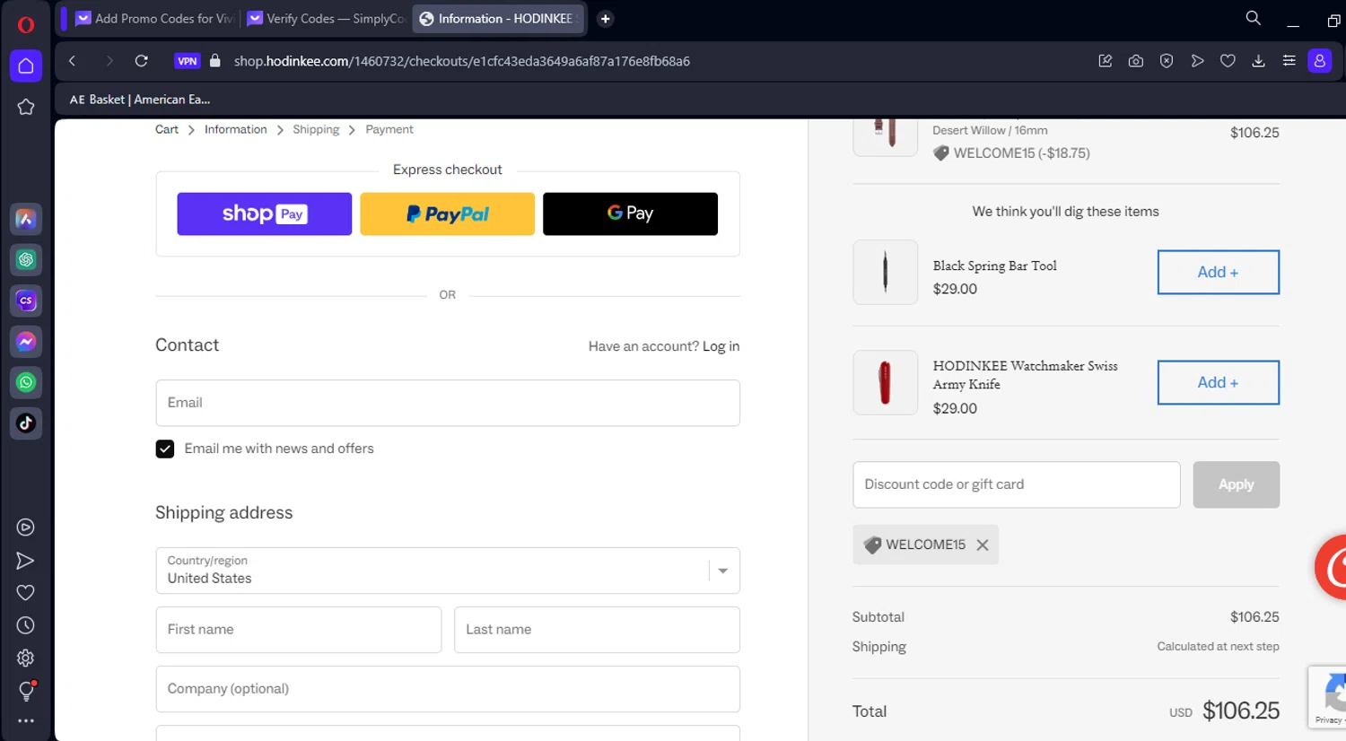This screenshot has height=741, width=1346.
Task: Open the Opera menu logo
Action: pos(26,24)
